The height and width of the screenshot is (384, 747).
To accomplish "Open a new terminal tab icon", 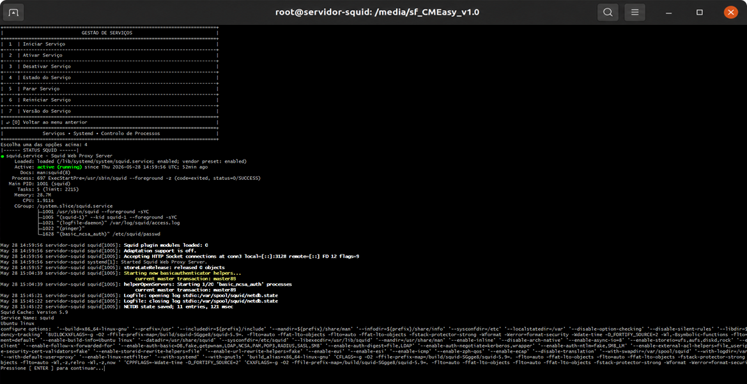I will [x=14, y=12].
